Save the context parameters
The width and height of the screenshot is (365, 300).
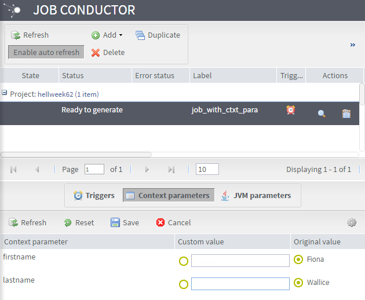125,223
